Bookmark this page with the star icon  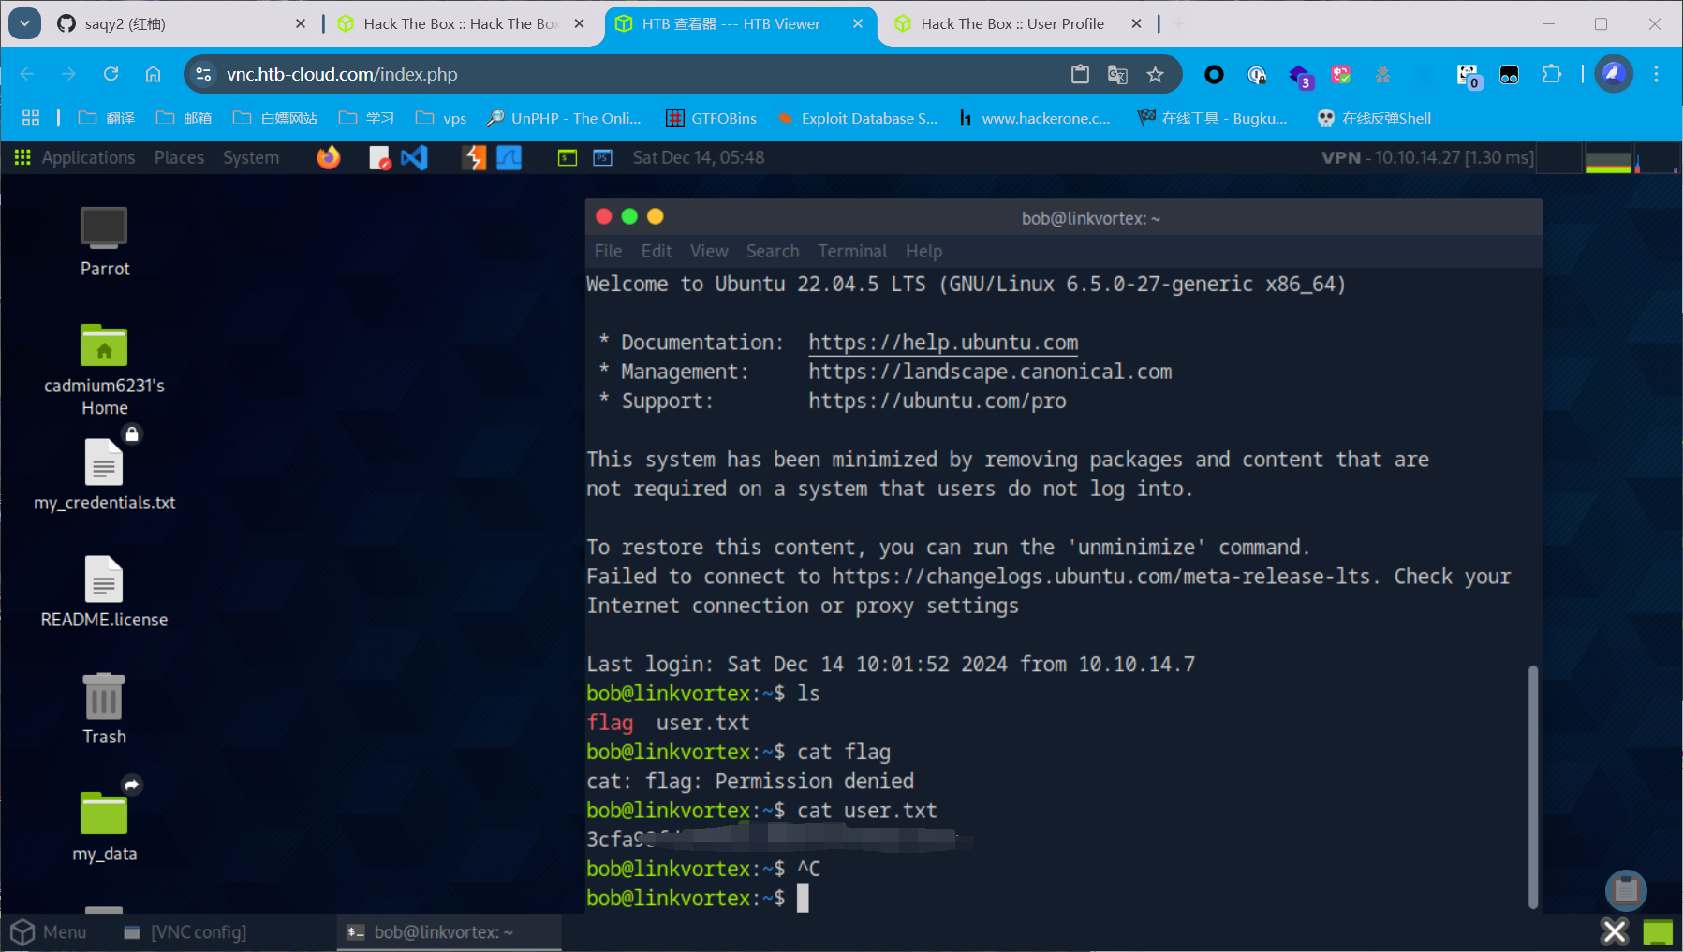pos(1155,75)
